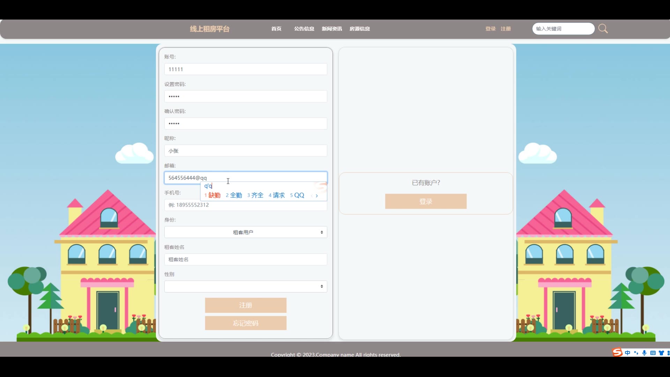This screenshot has width=670, height=377.
Task: Click the 登录 button under 已有账户
Action: pyautogui.click(x=425, y=201)
